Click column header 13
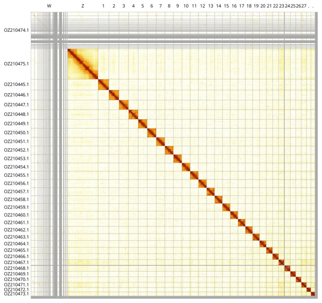Screen dimensions: 322x303 coord(211,6)
